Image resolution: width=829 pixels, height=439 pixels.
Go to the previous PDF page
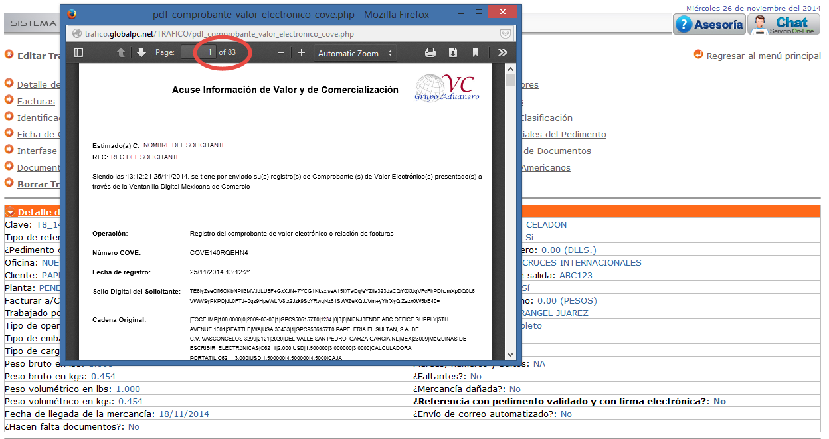coord(121,53)
